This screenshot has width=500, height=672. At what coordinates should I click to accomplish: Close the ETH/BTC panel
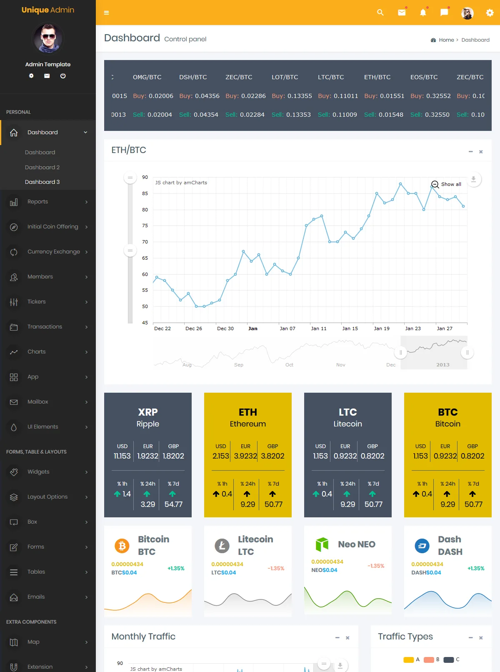tap(481, 152)
